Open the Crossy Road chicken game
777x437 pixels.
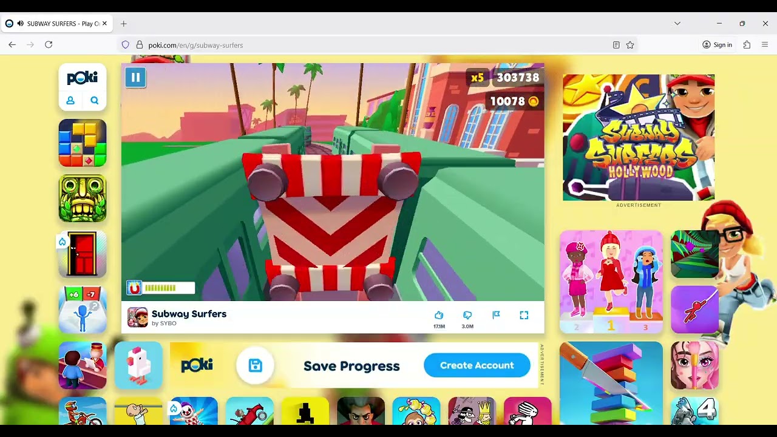tap(138, 365)
